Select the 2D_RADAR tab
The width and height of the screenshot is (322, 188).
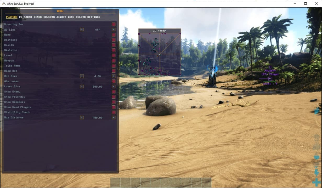25,17
